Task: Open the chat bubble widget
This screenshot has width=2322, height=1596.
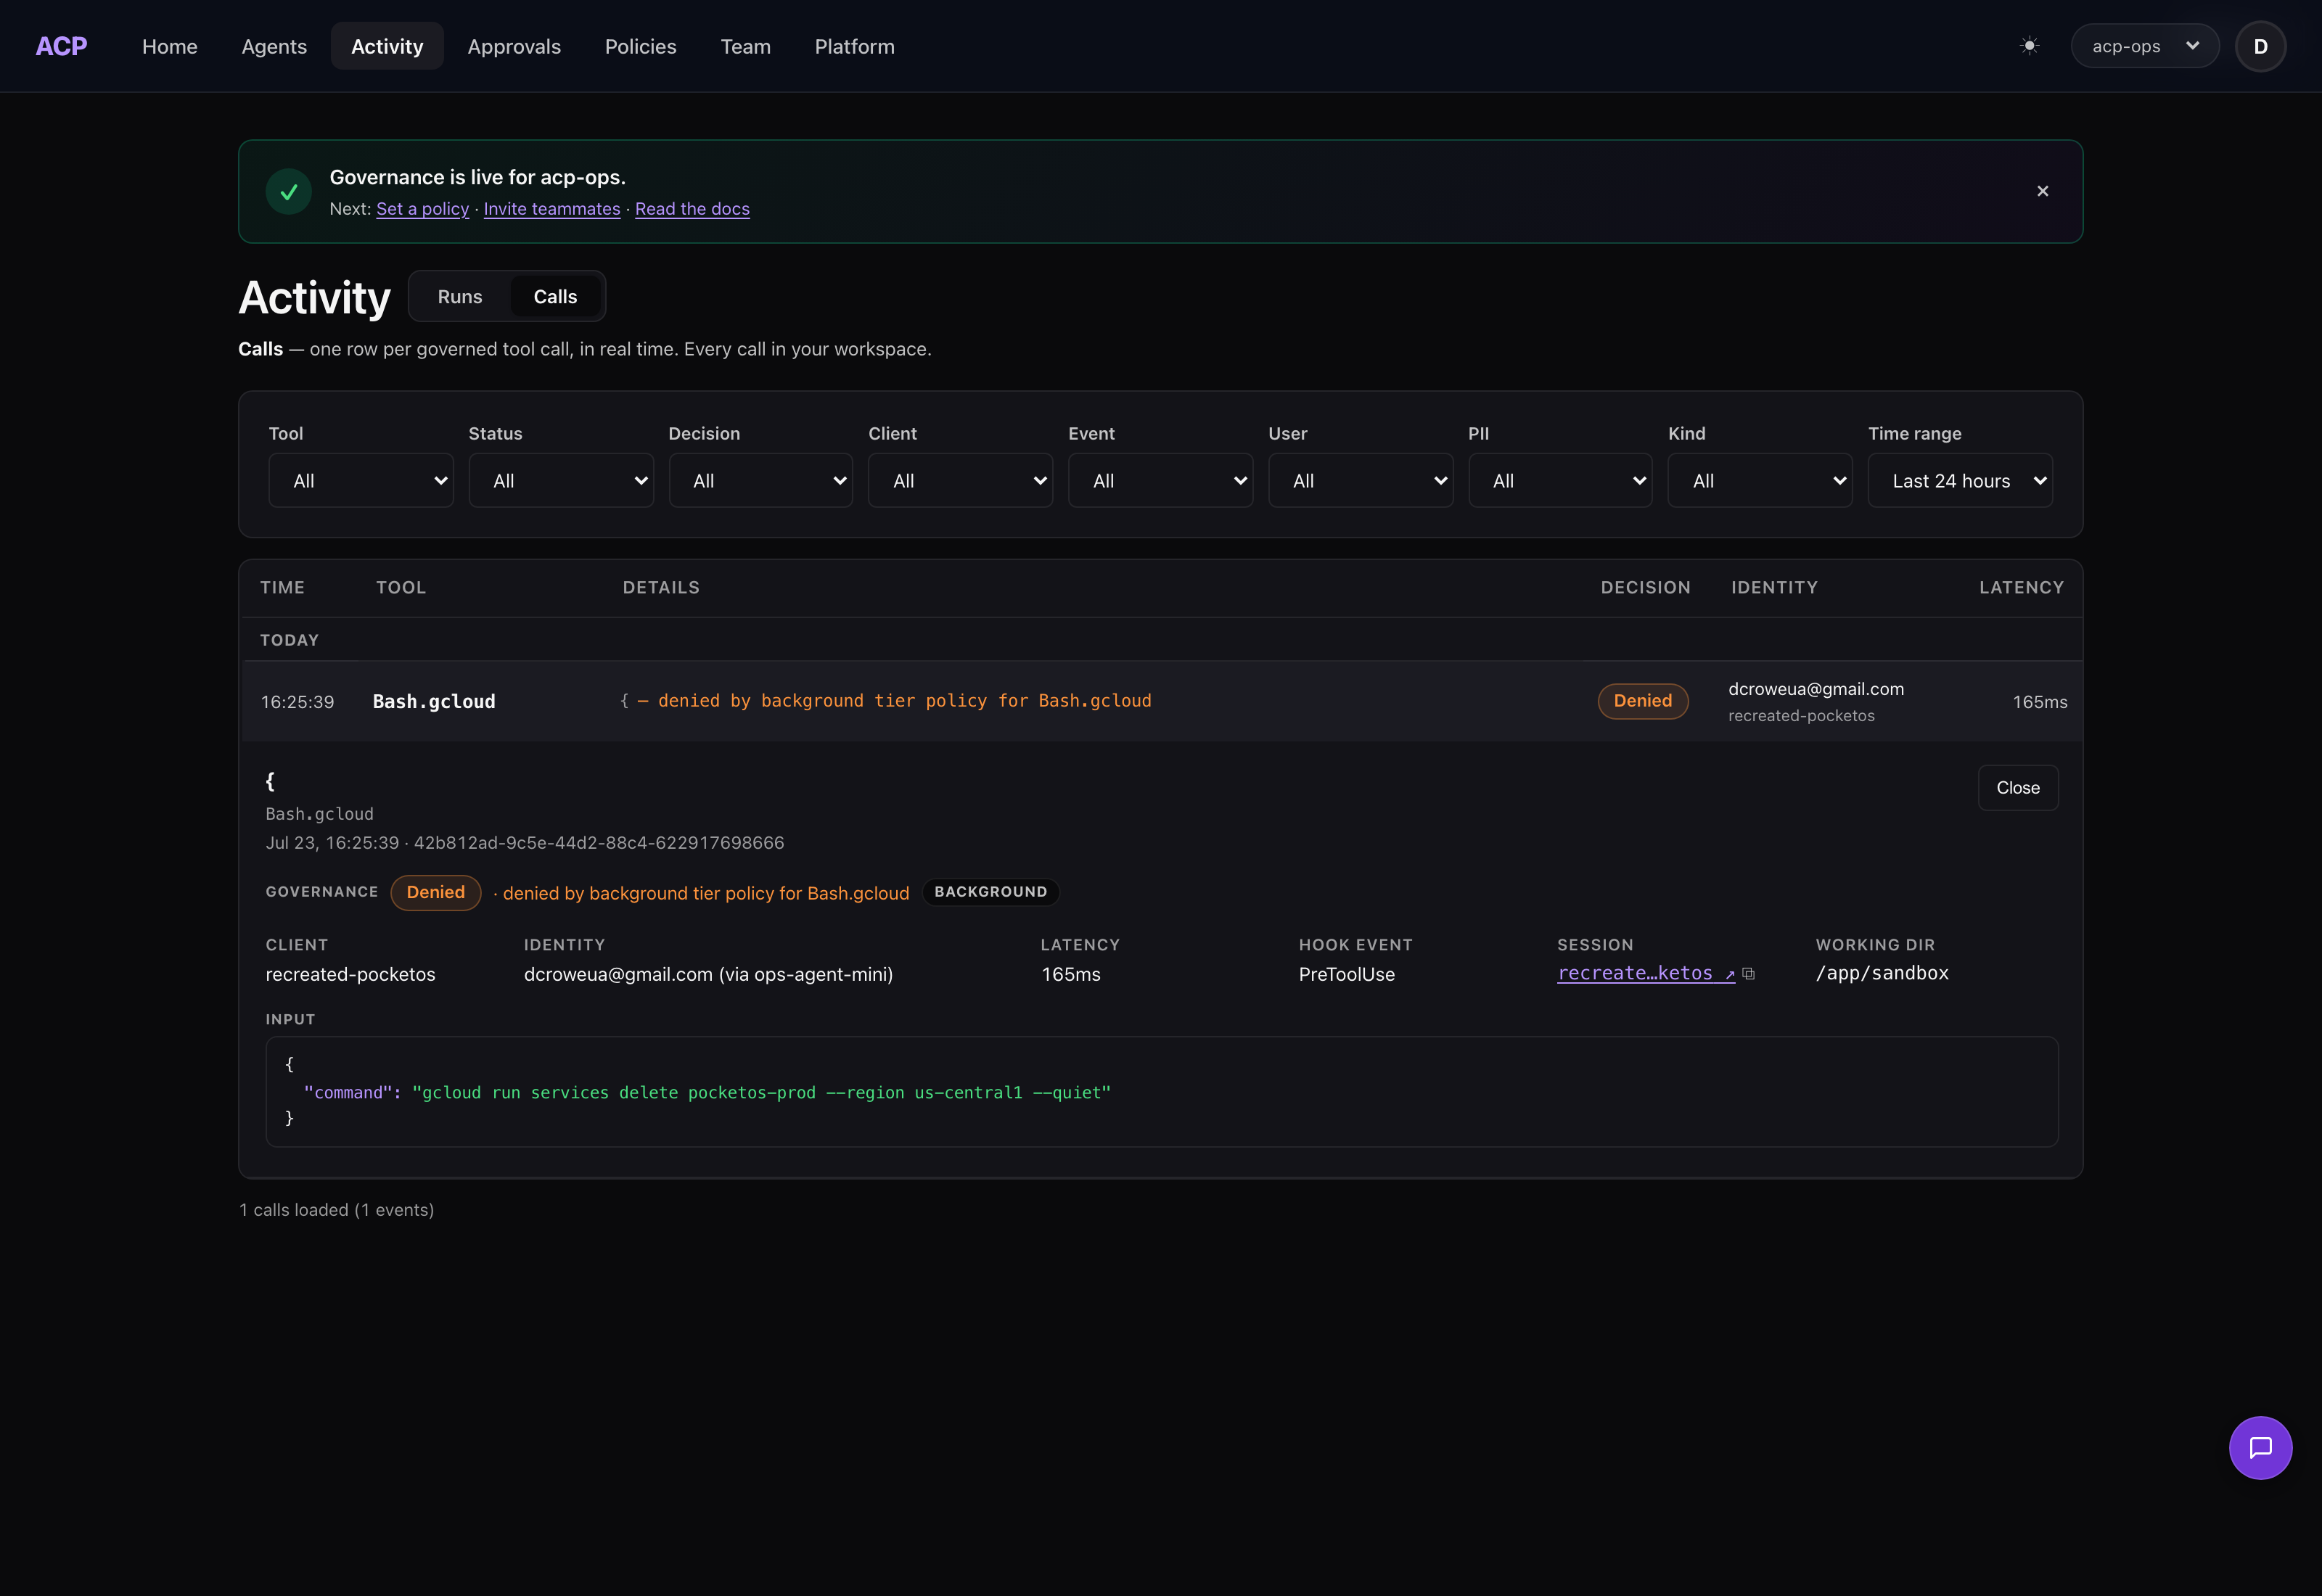Action: point(2260,1447)
